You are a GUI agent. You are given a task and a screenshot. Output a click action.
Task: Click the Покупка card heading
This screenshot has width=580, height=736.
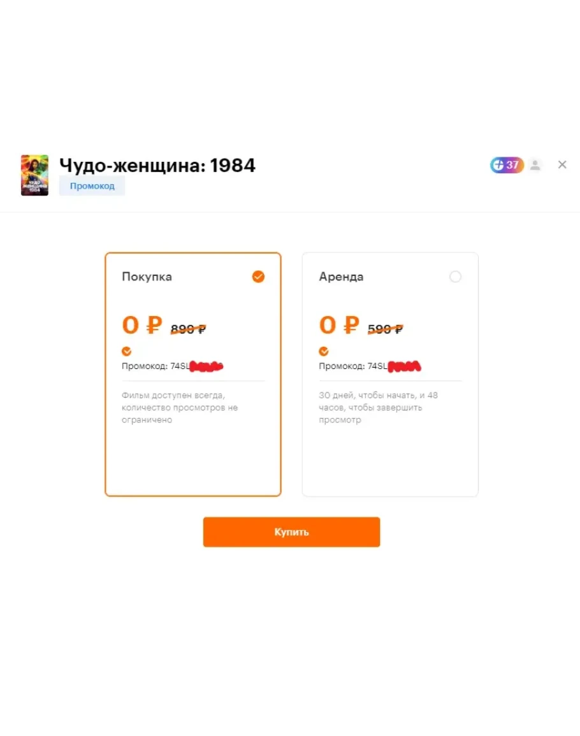tap(147, 277)
